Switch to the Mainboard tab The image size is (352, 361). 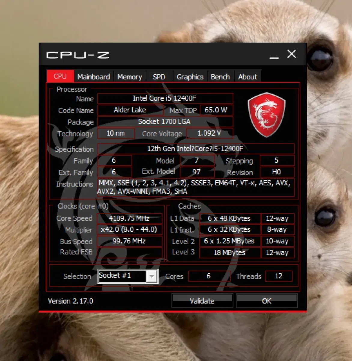click(93, 77)
